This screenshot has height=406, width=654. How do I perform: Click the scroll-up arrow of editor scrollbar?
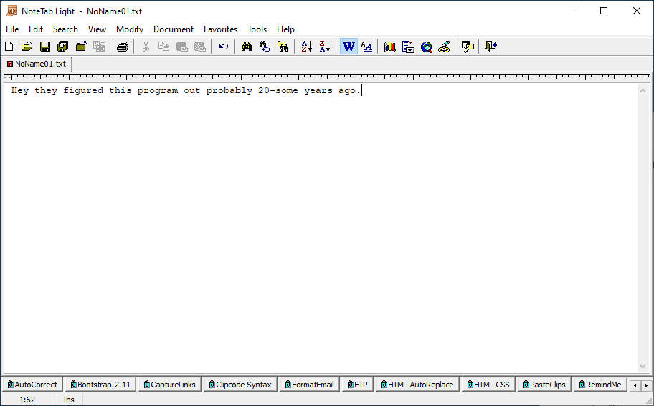643,90
